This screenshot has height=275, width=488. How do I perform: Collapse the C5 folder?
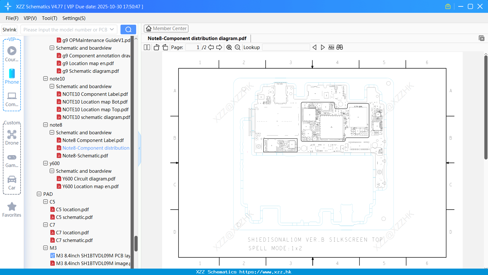(45, 202)
